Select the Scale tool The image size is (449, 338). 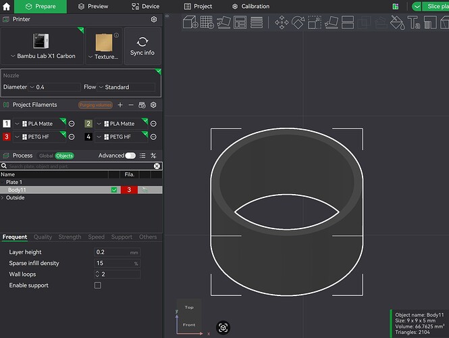315,22
